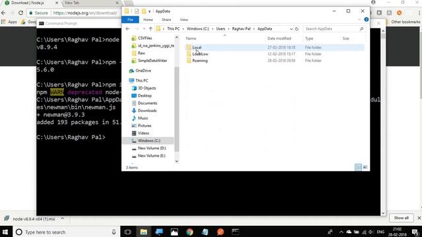
Task: Click Chrome address bar URL
Action: (85, 13)
